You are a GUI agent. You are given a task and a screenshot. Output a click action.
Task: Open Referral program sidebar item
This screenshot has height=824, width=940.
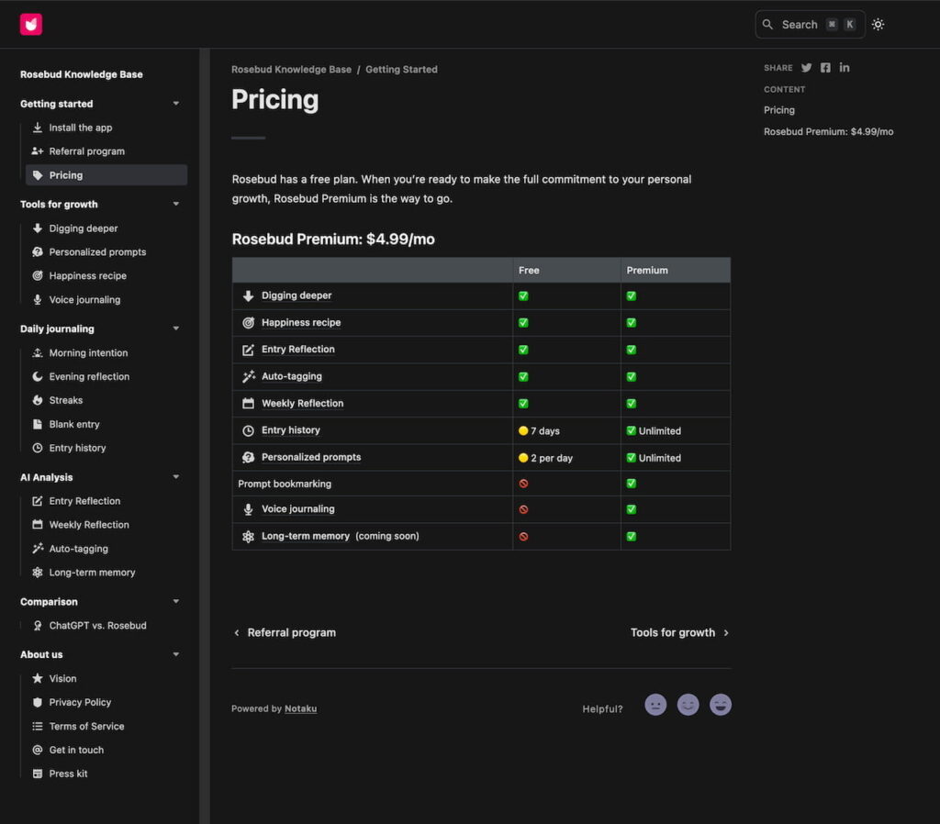pyautogui.click(x=106, y=151)
